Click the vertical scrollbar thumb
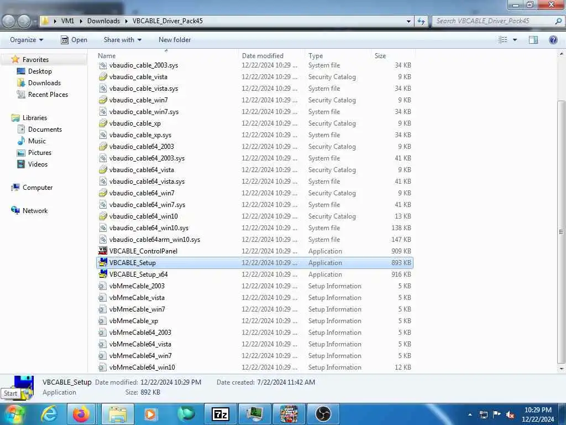Screen dimensions: 566x425 point(561,231)
